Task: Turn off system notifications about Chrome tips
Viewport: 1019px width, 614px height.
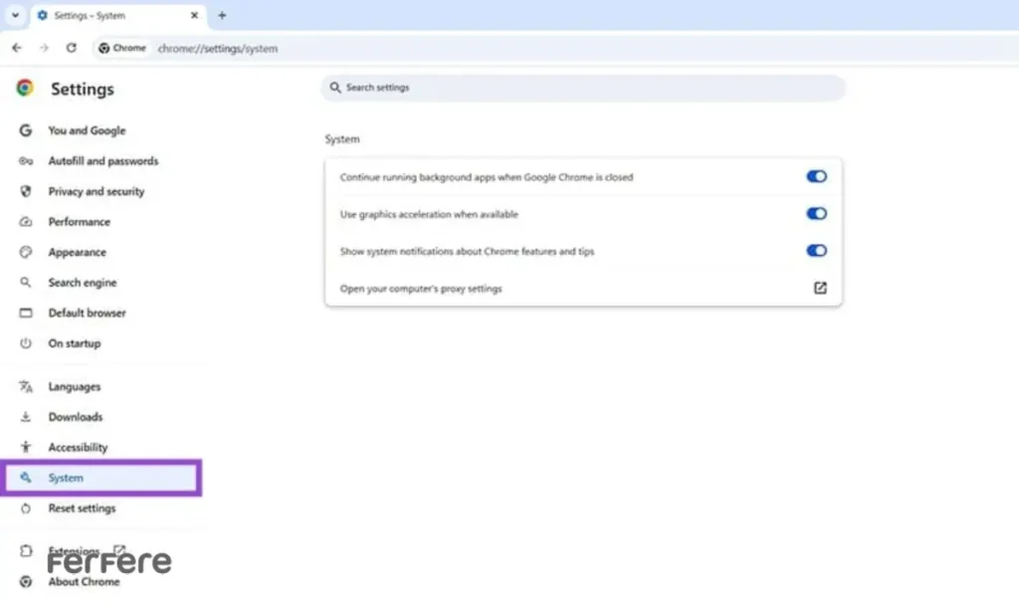Action: point(816,252)
